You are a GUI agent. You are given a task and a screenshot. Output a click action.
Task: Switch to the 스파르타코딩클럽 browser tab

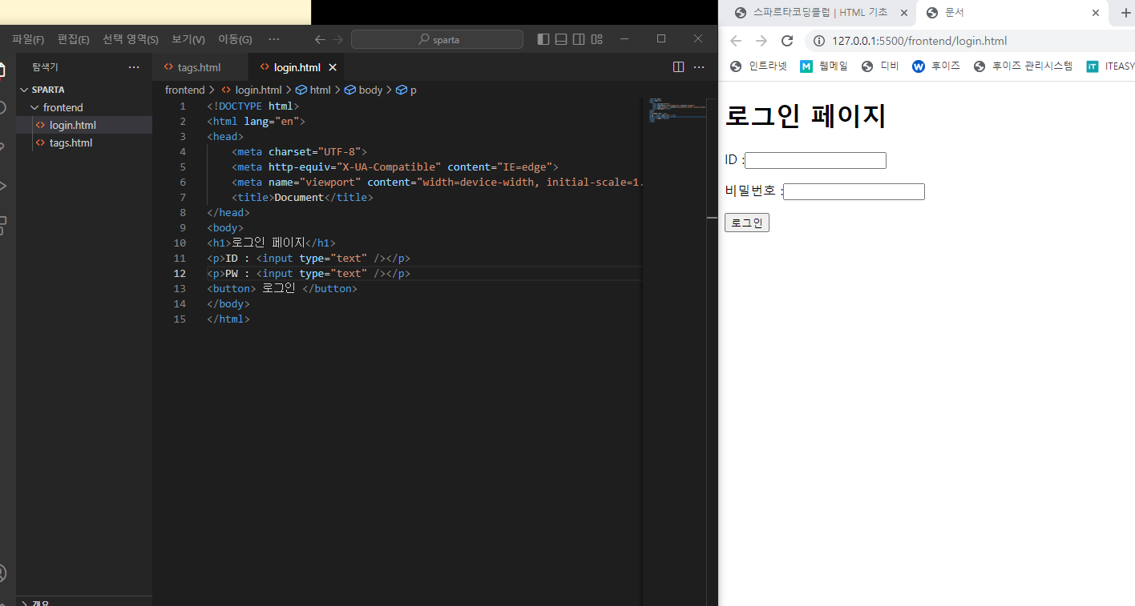click(819, 13)
